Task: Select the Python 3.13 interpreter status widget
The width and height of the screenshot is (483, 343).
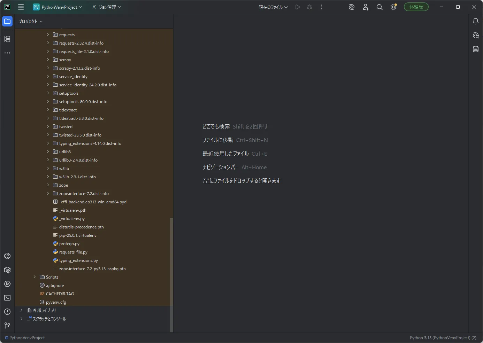Action: click(443, 338)
